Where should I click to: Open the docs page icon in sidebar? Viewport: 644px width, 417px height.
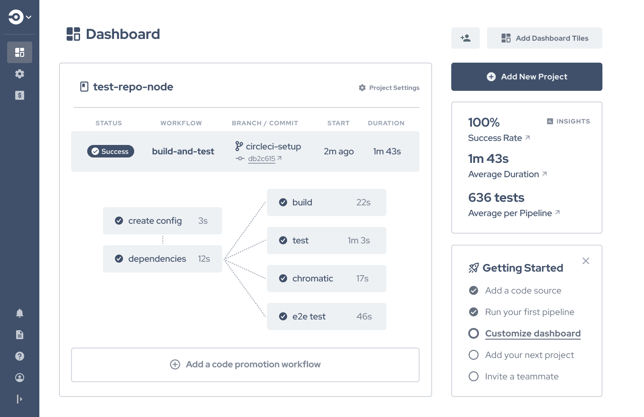20,335
